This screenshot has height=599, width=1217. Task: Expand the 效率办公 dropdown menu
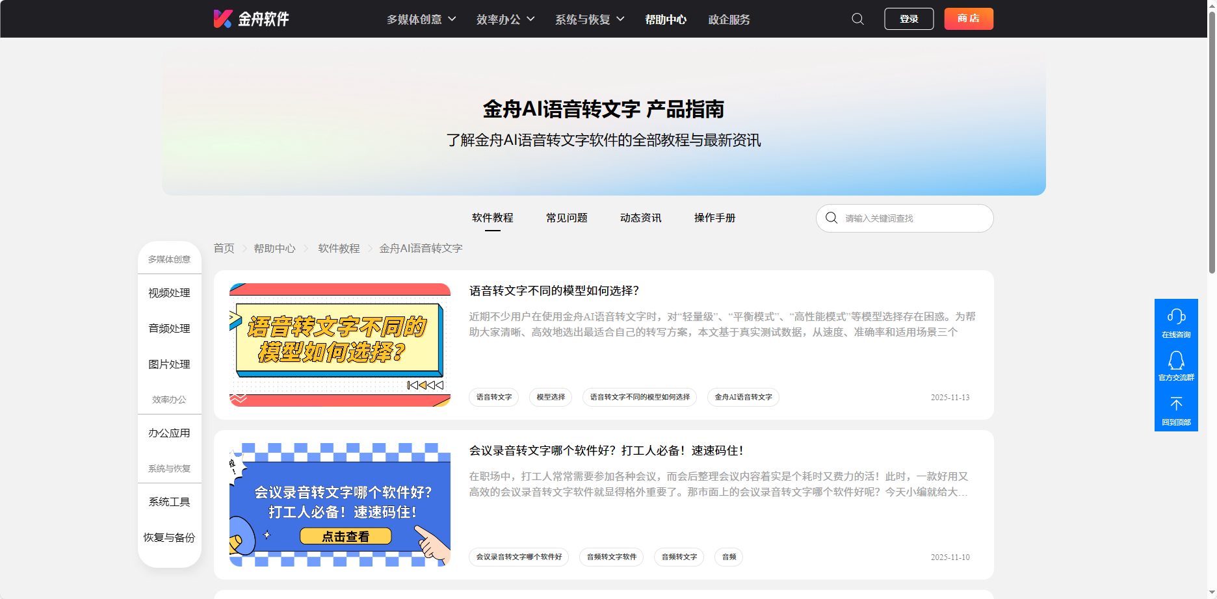pyautogui.click(x=505, y=19)
